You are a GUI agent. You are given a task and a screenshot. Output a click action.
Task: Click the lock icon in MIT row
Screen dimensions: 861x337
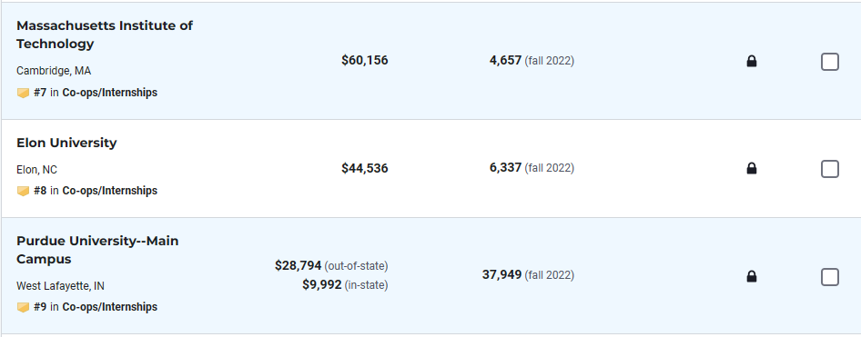(752, 62)
